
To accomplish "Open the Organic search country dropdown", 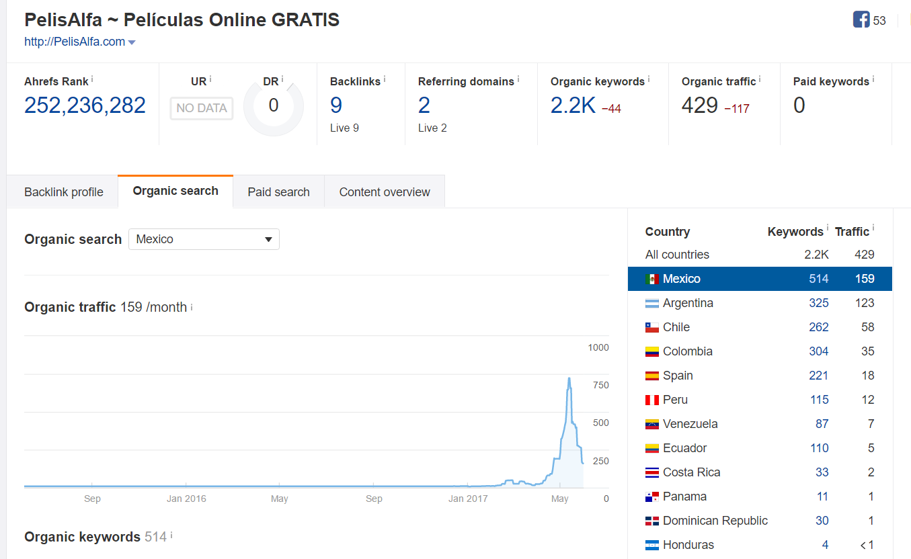I will pos(204,239).
